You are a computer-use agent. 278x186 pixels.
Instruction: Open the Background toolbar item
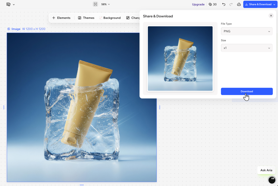(x=110, y=18)
